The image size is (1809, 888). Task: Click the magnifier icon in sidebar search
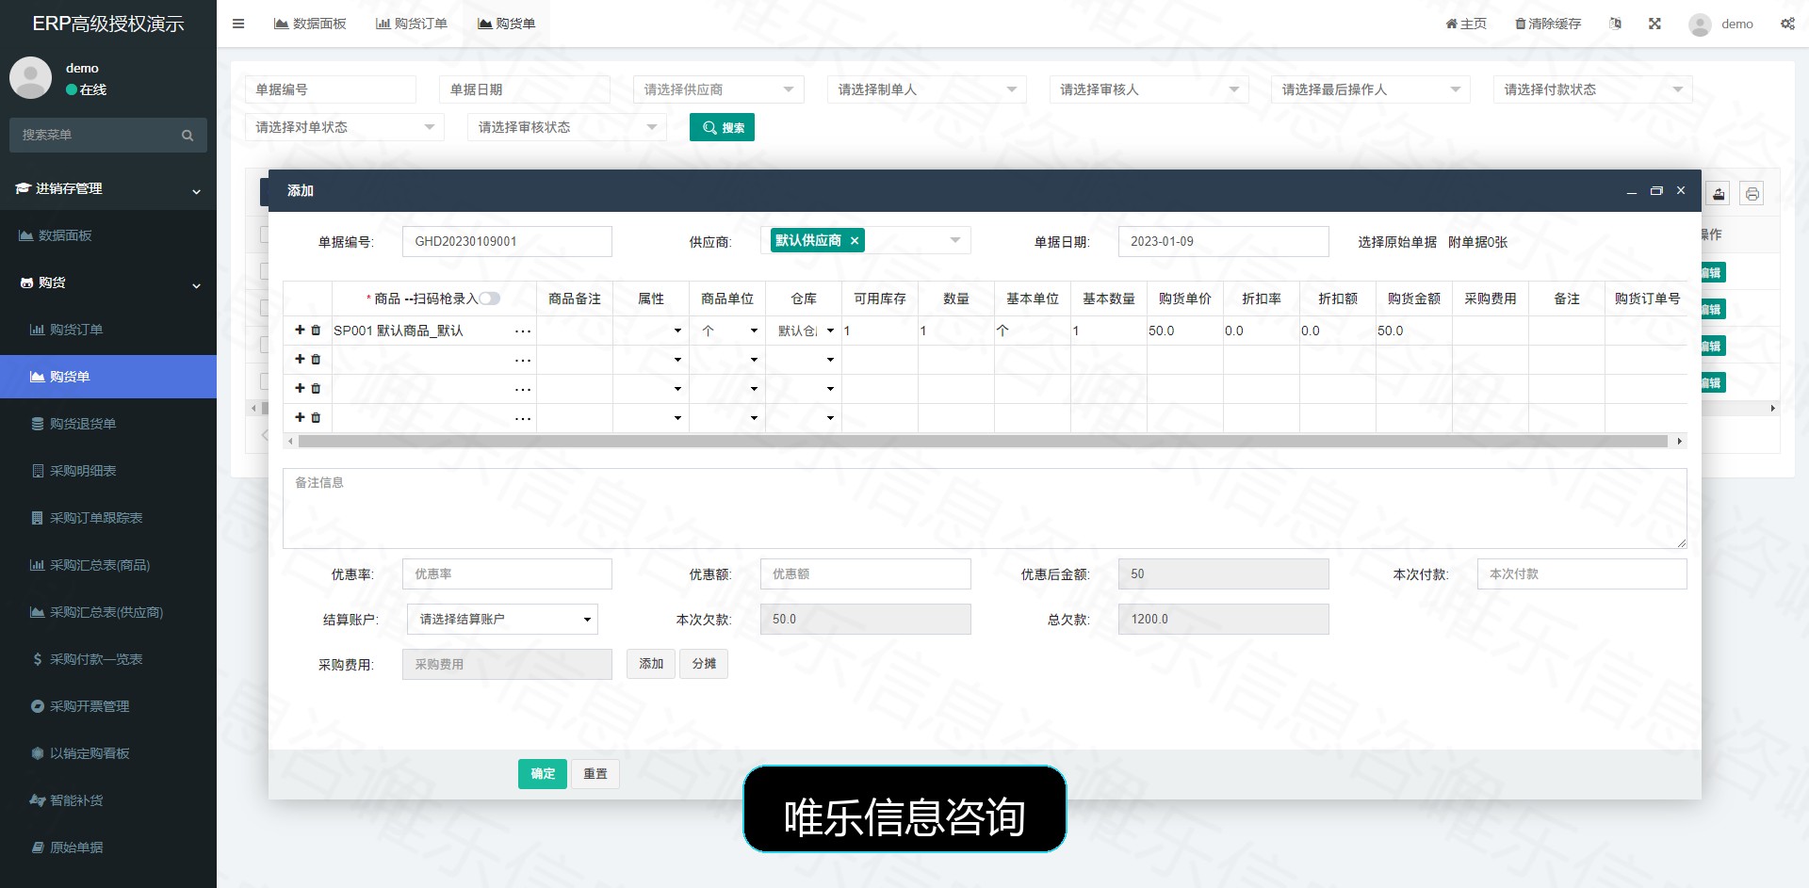coord(187,136)
